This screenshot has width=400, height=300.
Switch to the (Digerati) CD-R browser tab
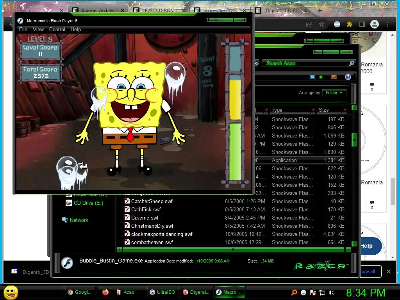[x=280, y=10]
